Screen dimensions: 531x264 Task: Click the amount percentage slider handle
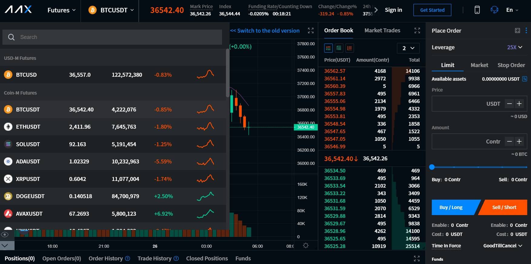tap(432, 167)
